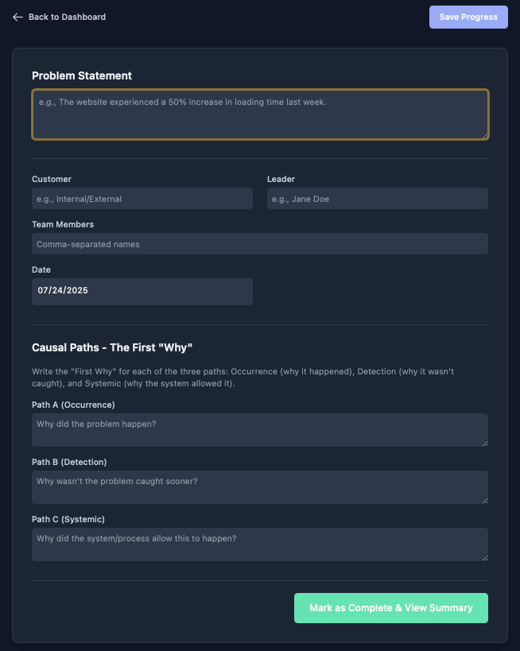Focus the Path B (Detection) text area
The width and height of the screenshot is (520, 651).
click(259, 487)
